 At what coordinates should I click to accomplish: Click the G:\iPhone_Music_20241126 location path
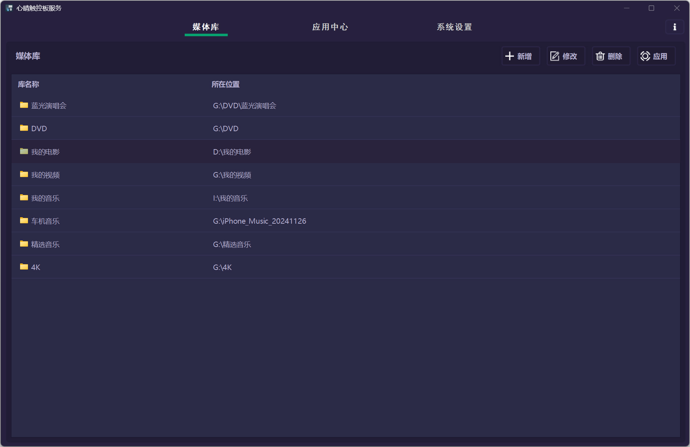tap(259, 221)
